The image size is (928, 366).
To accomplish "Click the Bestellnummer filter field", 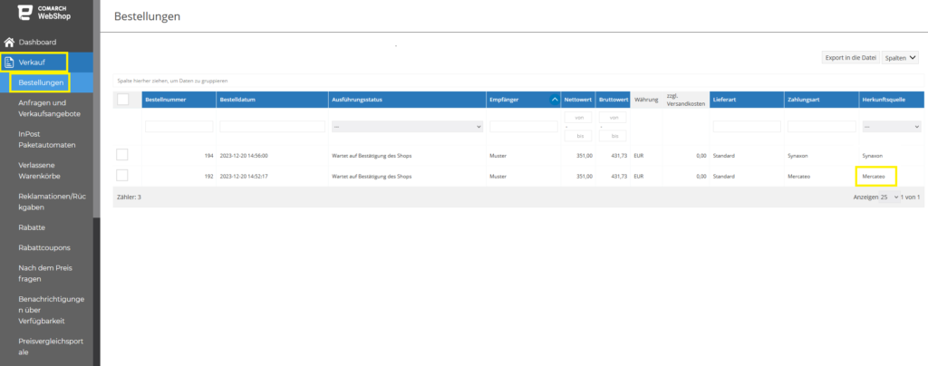I will click(x=179, y=127).
